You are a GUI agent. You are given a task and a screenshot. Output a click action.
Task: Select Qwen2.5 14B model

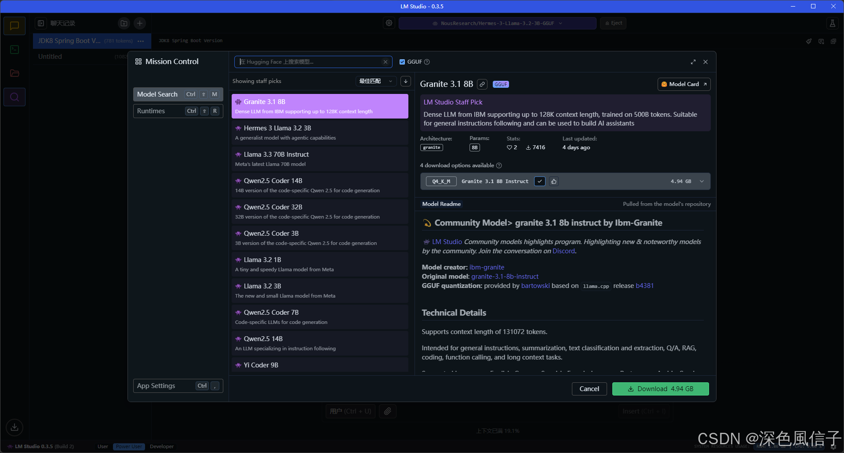[320, 343]
